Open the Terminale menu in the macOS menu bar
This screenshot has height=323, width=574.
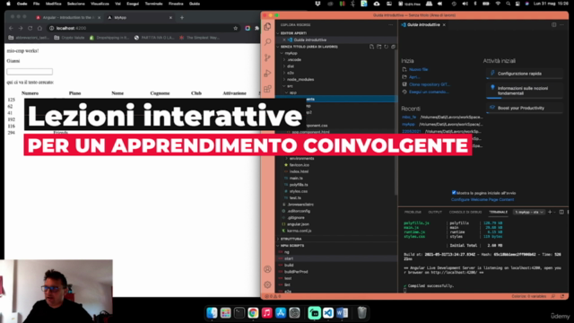pyautogui.click(x=153, y=4)
